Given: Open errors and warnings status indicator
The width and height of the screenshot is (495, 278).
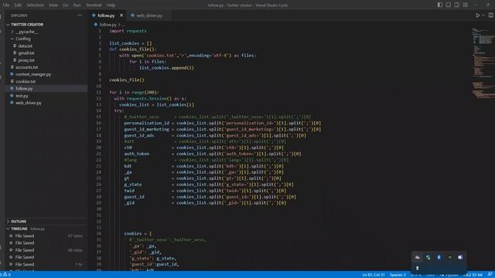Looking at the screenshot, I should pos(5,275).
